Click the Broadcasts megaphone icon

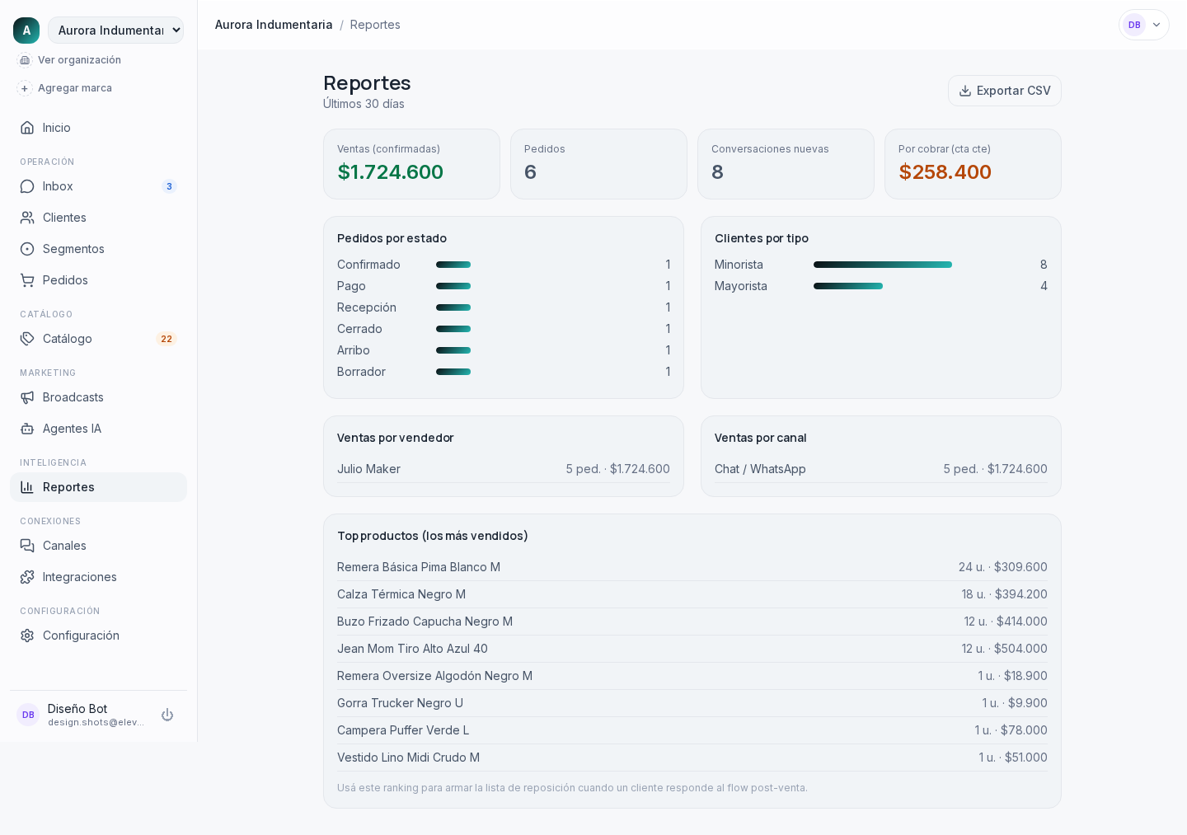tap(27, 397)
